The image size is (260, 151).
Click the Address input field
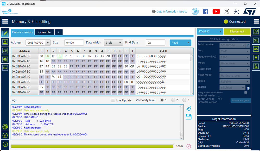pyautogui.click(x=35, y=43)
